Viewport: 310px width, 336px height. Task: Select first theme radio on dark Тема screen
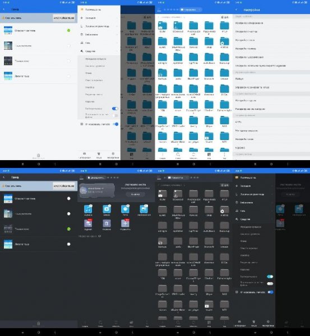pyautogui.click(x=68, y=198)
